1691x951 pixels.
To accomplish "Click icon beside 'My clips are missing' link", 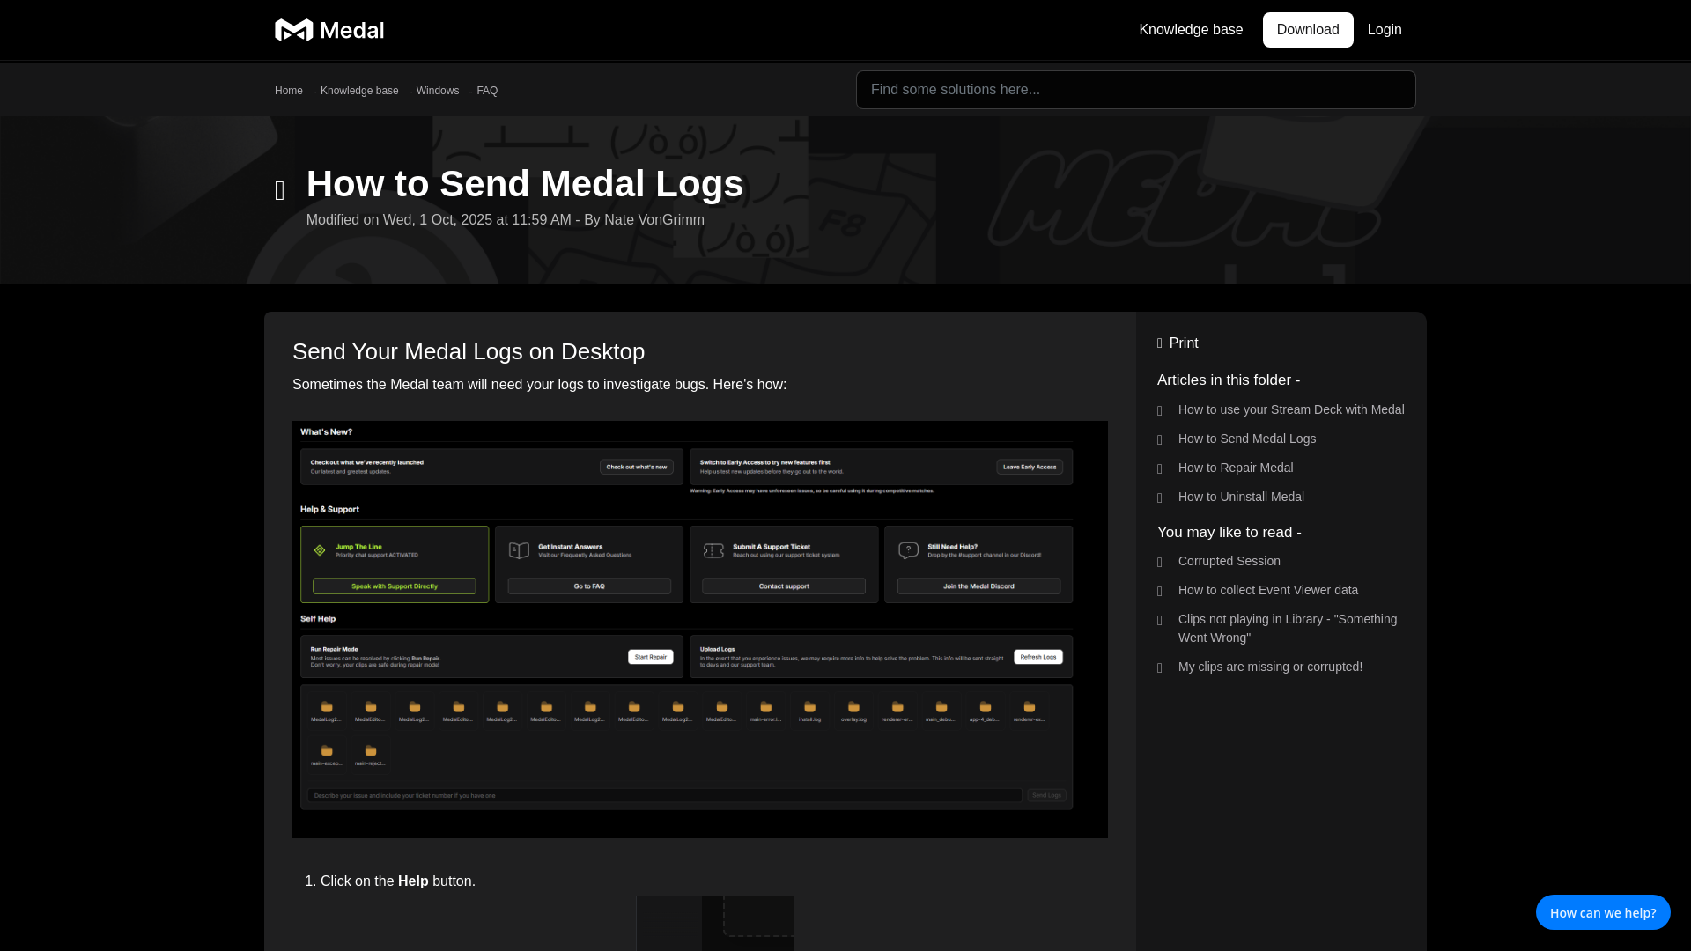I will tap(1160, 668).
